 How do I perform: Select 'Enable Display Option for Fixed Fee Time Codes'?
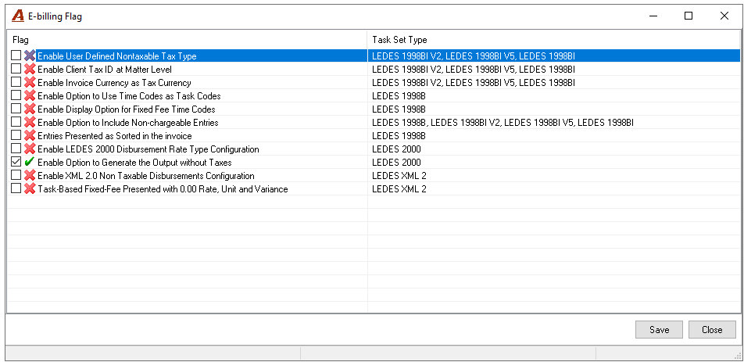coord(127,109)
